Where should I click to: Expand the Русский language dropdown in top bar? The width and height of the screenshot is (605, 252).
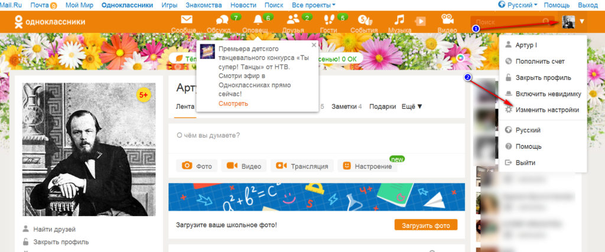click(518, 5)
